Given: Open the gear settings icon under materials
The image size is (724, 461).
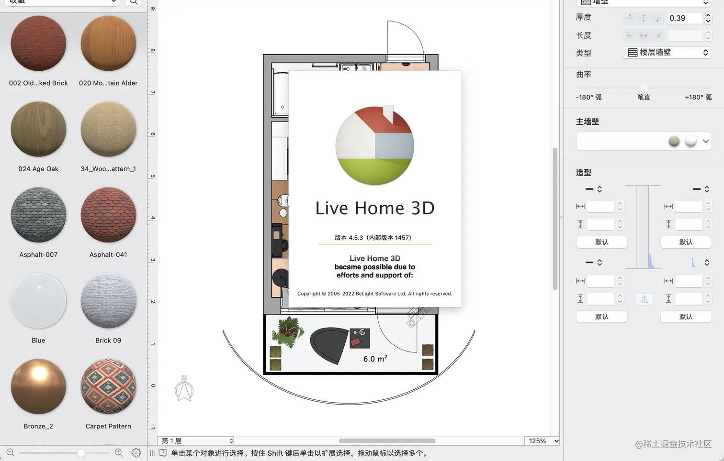Looking at the screenshot, I should pos(136,452).
